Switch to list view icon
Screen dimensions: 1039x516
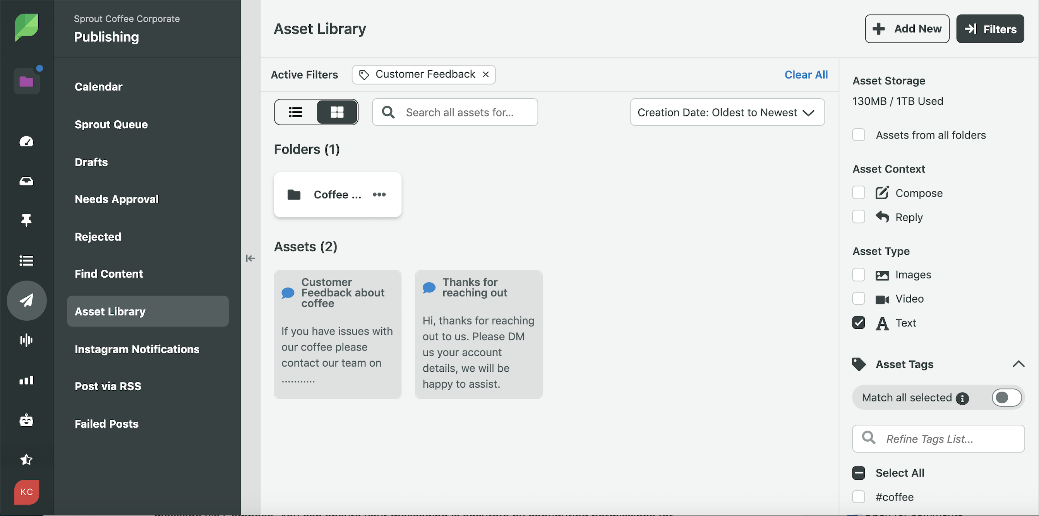point(296,112)
